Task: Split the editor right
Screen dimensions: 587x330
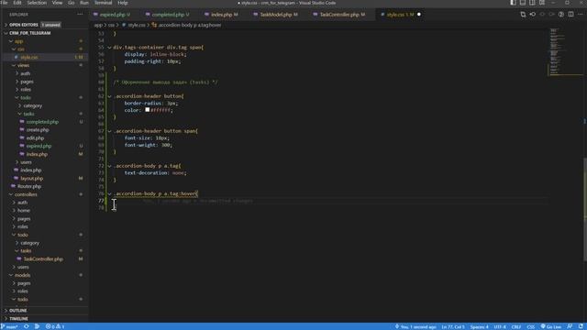Action: pos(570,15)
